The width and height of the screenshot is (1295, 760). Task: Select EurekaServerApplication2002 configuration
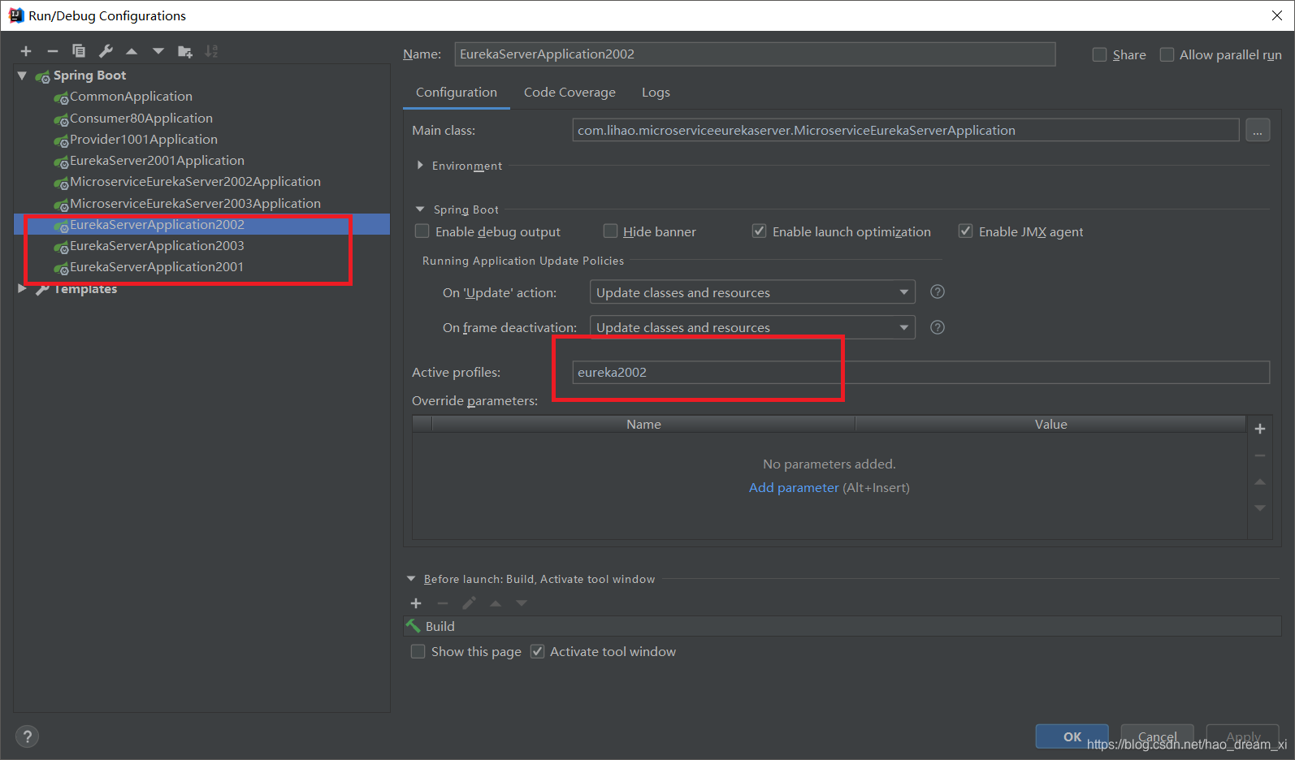[201, 225]
